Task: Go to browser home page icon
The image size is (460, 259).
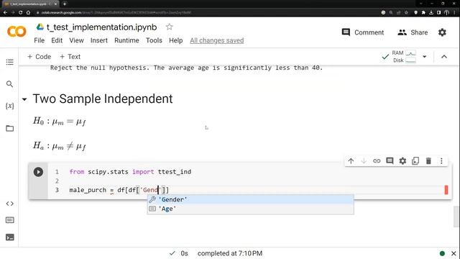Action: [x=28, y=13]
